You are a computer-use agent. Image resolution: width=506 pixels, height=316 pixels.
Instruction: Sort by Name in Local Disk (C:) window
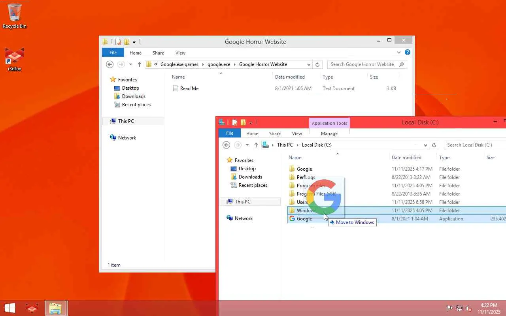[x=295, y=158]
